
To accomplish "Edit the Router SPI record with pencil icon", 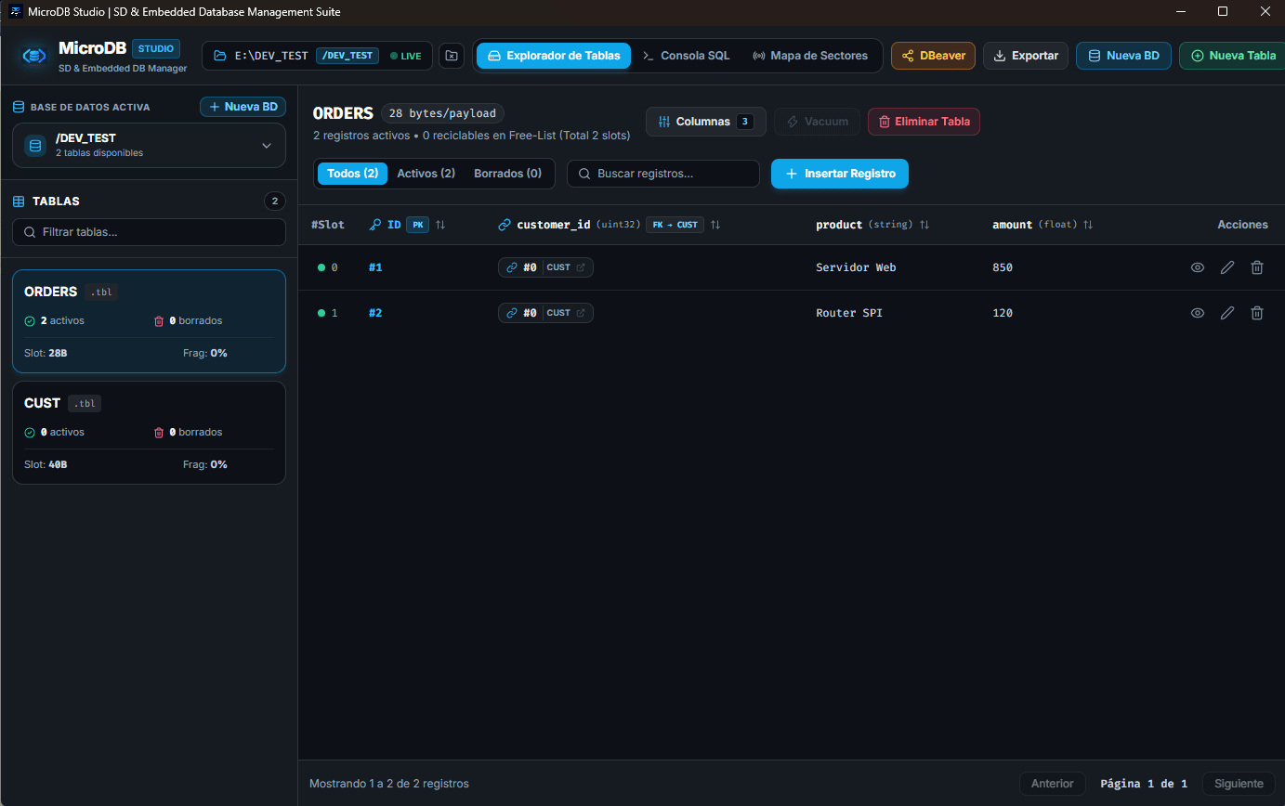I will click(1227, 313).
